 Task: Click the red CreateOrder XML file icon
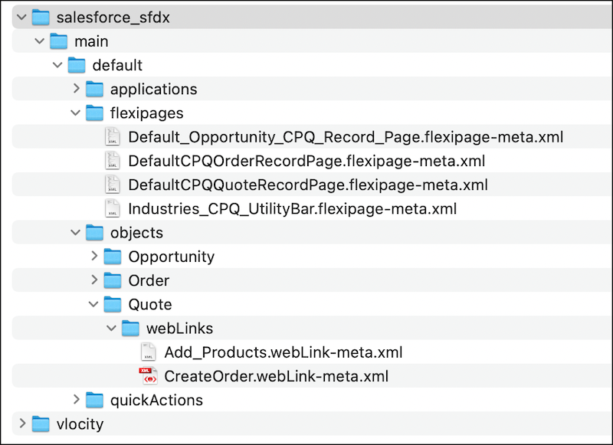[x=148, y=376]
